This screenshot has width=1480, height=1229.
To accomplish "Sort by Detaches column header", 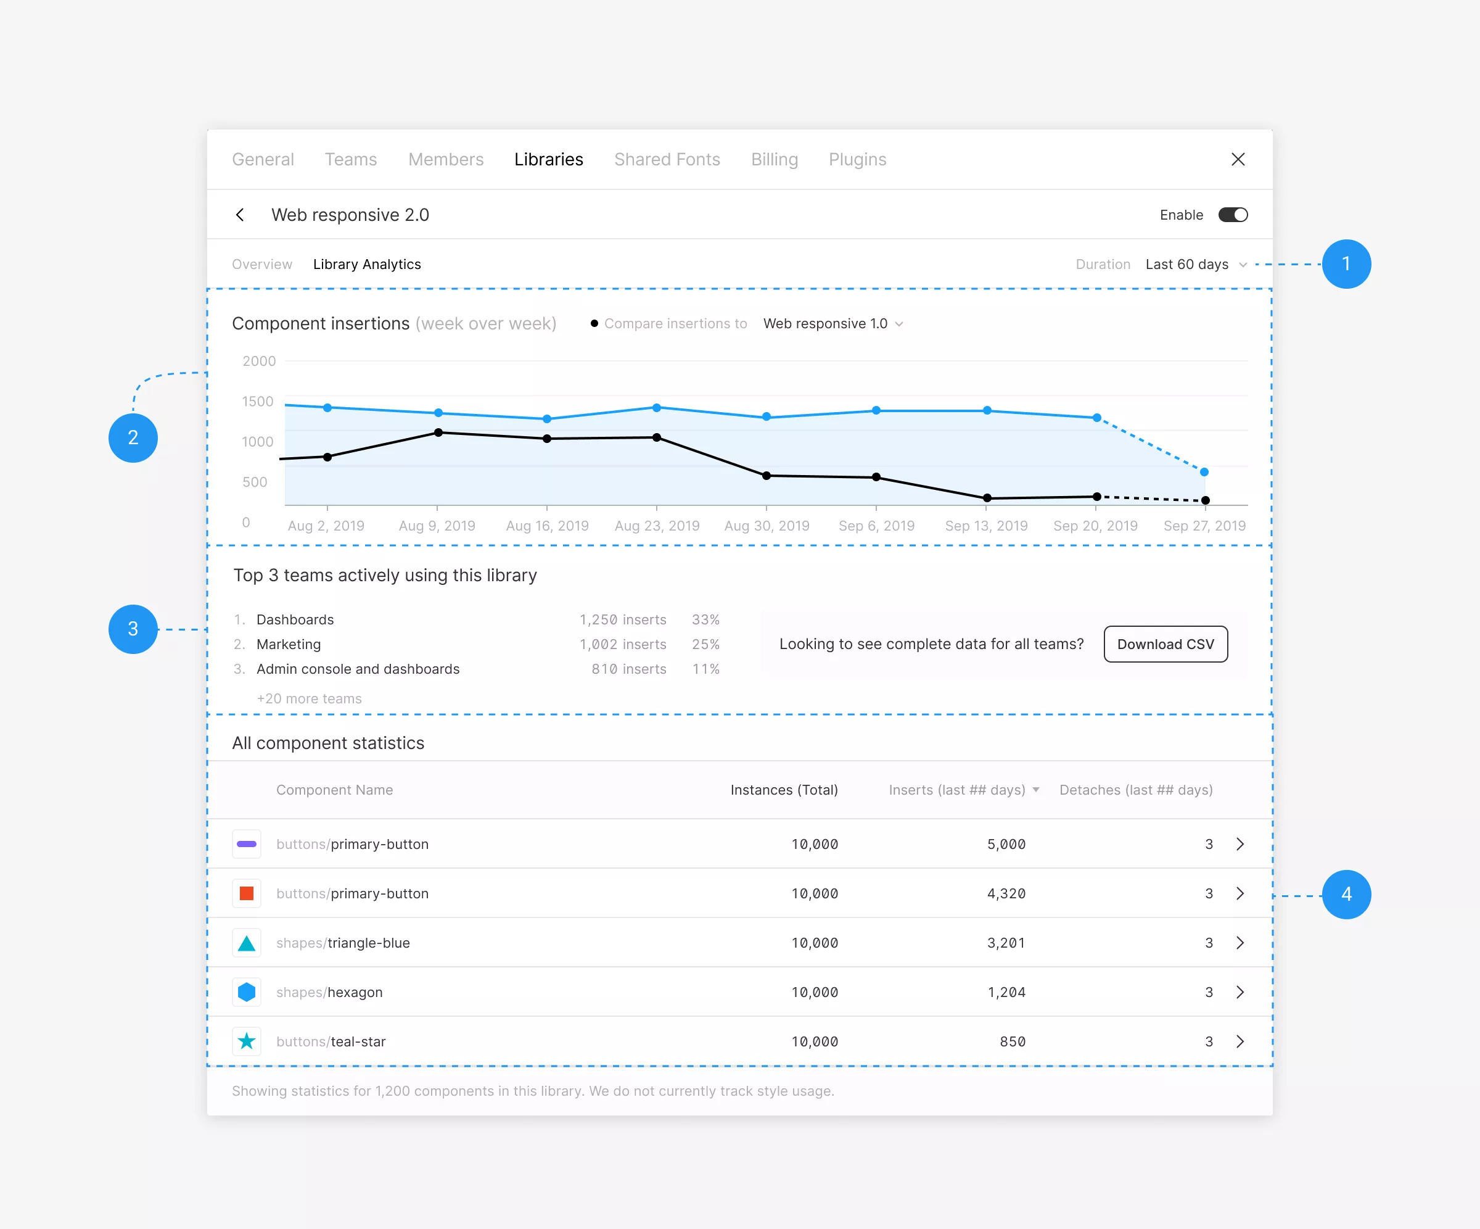I will click(x=1135, y=790).
